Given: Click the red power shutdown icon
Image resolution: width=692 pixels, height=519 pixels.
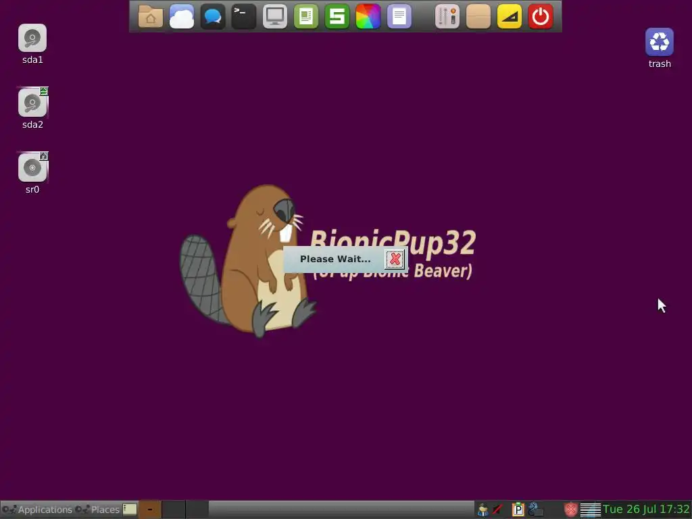Looking at the screenshot, I should coord(541,17).
